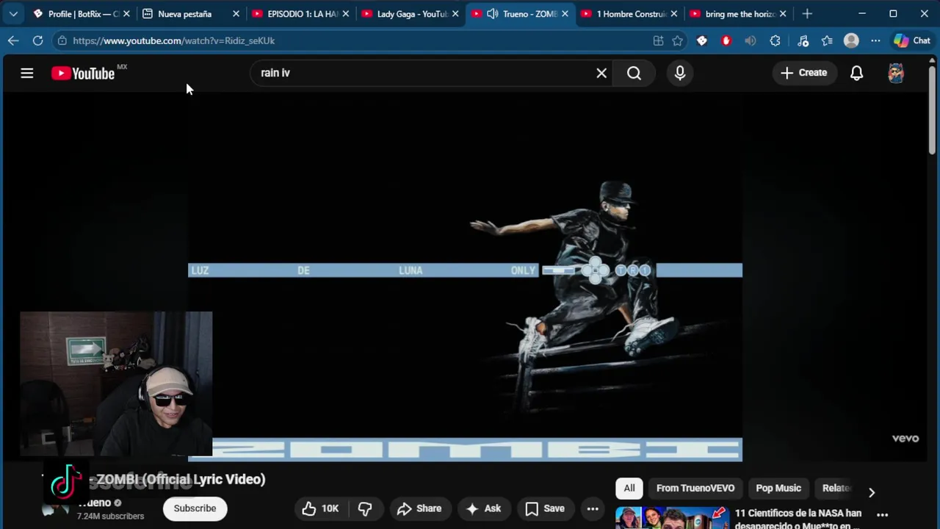Dislike the video with thumbs down
This screenshot has width=940, height=529.
(365, 508)
